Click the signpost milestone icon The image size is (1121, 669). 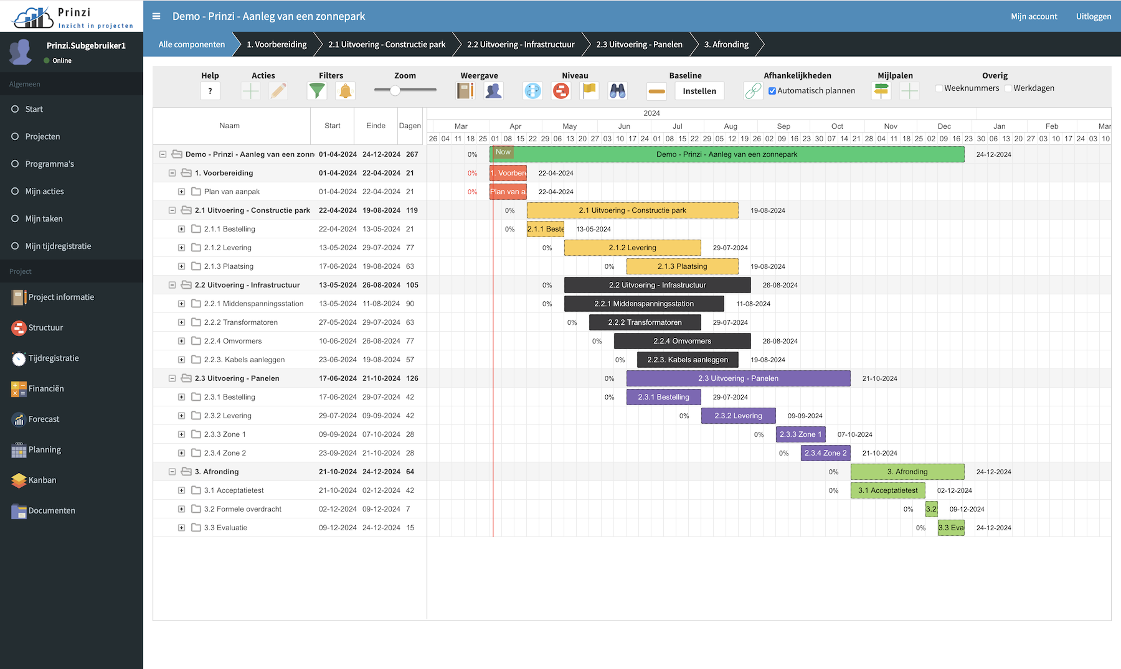tap(881, 91)
